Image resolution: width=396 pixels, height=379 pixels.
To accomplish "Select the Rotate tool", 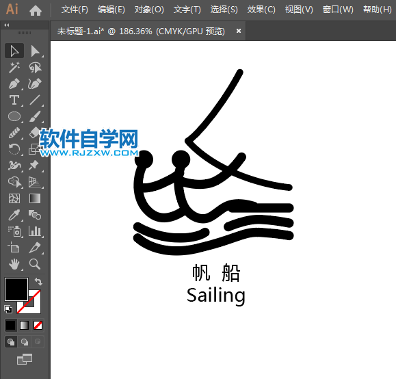I will coord(14,149).
